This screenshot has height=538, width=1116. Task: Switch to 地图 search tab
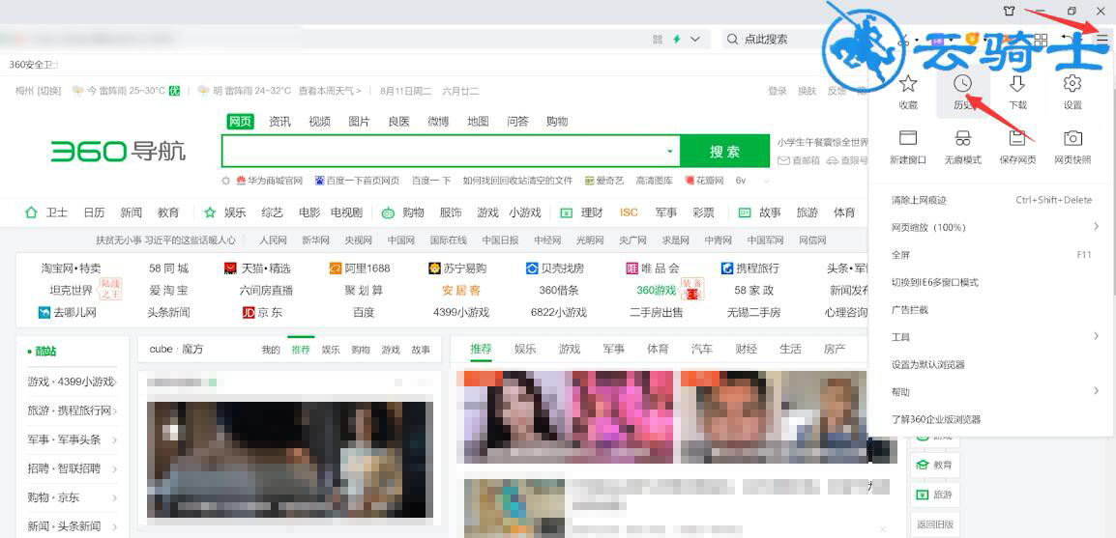(479, 122)
